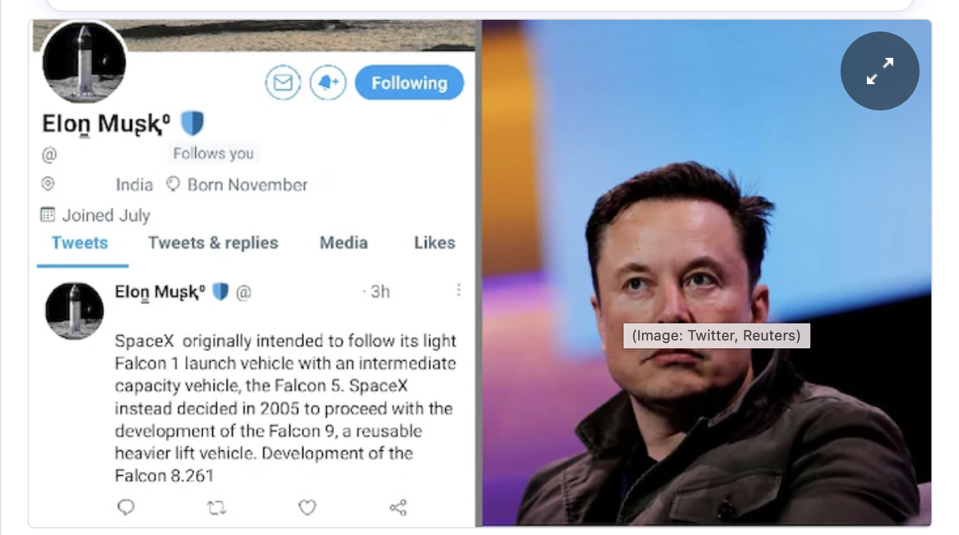
Task: Switch to the Tweets & replies tab
Action: pyautogui.click(x=212, y=243)
